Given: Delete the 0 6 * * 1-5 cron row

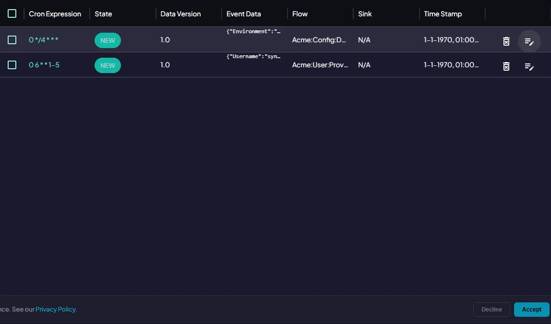Looking at the screenshot, I should [x=506, y=66].
